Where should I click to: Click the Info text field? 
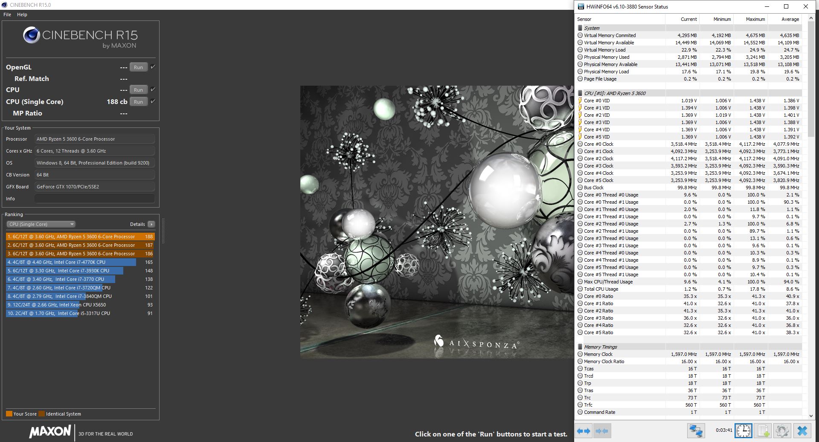pyautogui.click(x=95, y=199)
